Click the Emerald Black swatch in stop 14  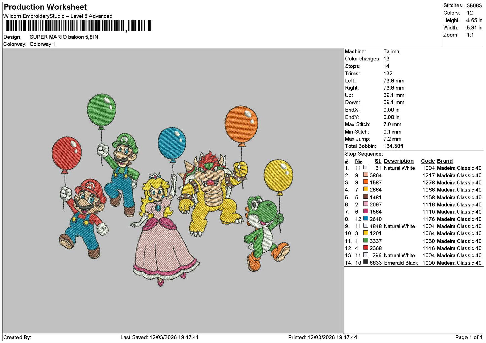(366, 262)
